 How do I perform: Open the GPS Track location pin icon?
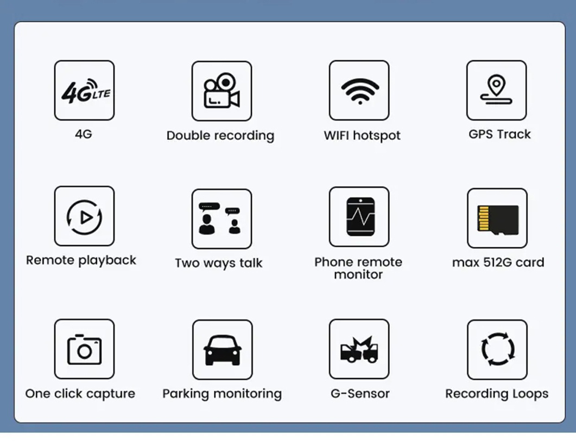point(496,91)
